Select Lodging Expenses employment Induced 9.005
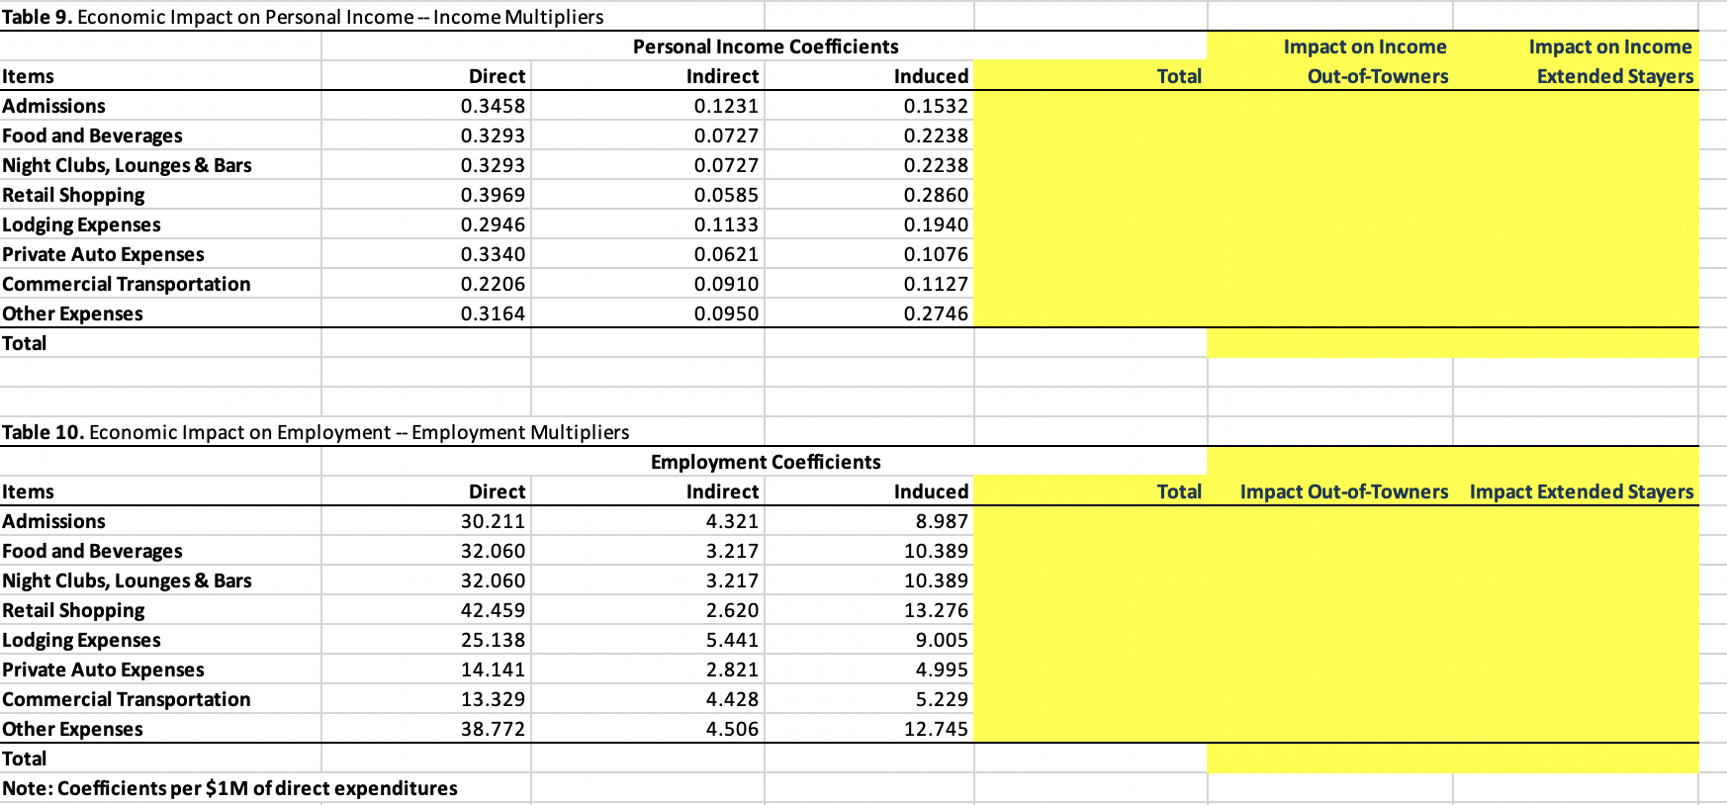Viewport: 1727px width, 805px height. point(942,640)
